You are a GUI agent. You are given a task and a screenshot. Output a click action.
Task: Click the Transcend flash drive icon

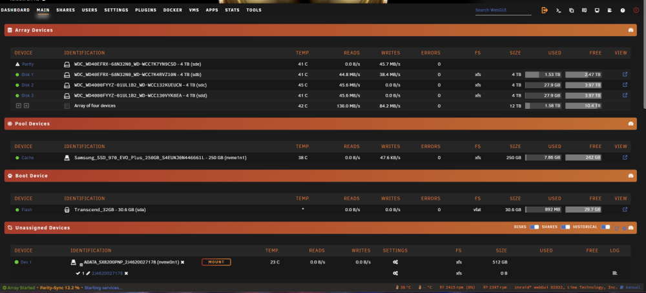pyautogui.click(x=67, y=209)
